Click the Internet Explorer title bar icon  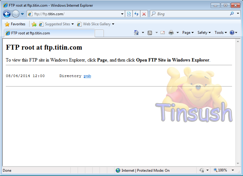5,5
